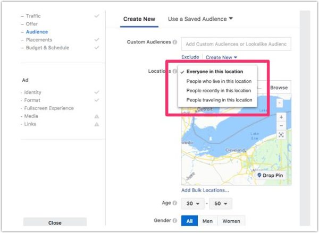Zoom out on the map
The height and width of the screenshot is (233, 319).
281,126
